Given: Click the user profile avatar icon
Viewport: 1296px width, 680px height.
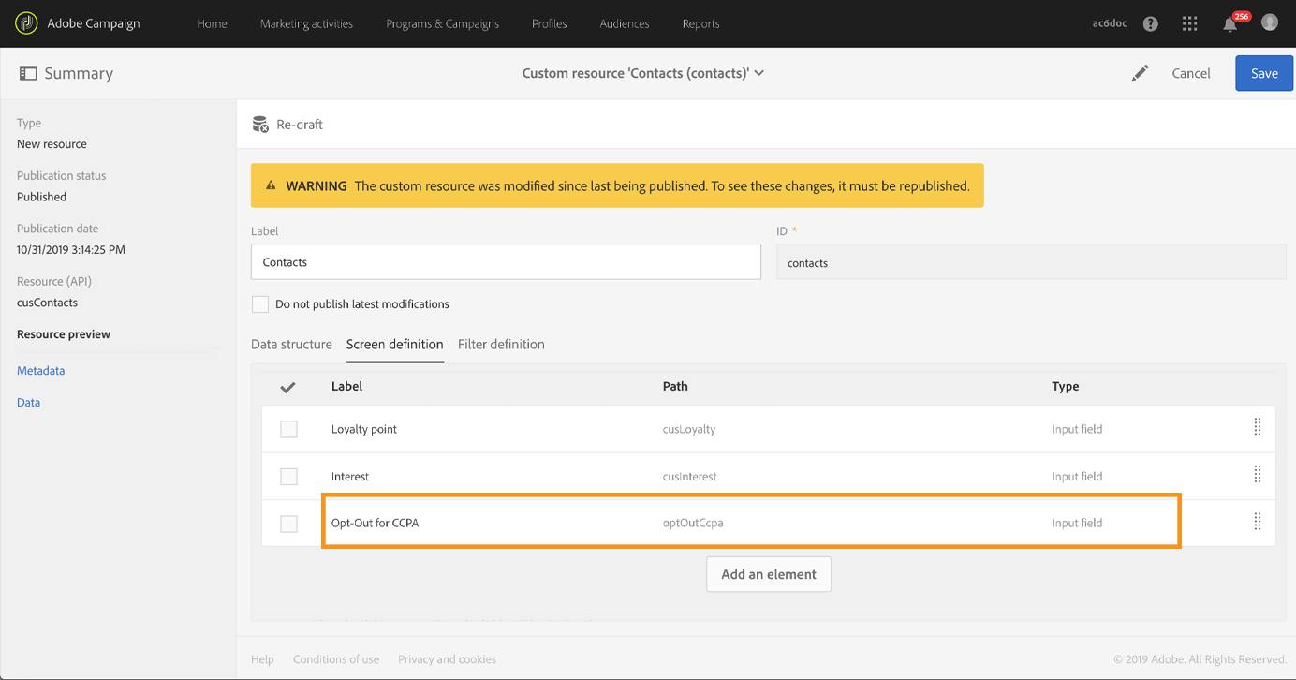Looking at the screenshot, I should (x=1270, y=22).
